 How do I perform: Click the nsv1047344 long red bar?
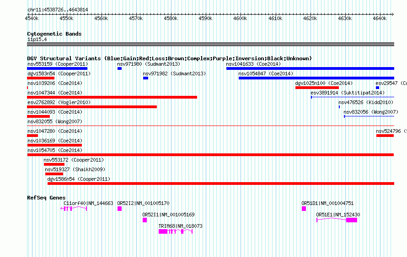(112, 97)
